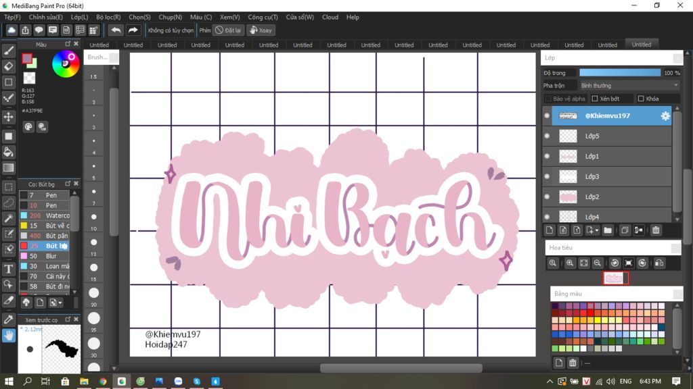Toggle the Xén bớt checkbox
This screenshot has height=389, width=693.
(595, 99)
